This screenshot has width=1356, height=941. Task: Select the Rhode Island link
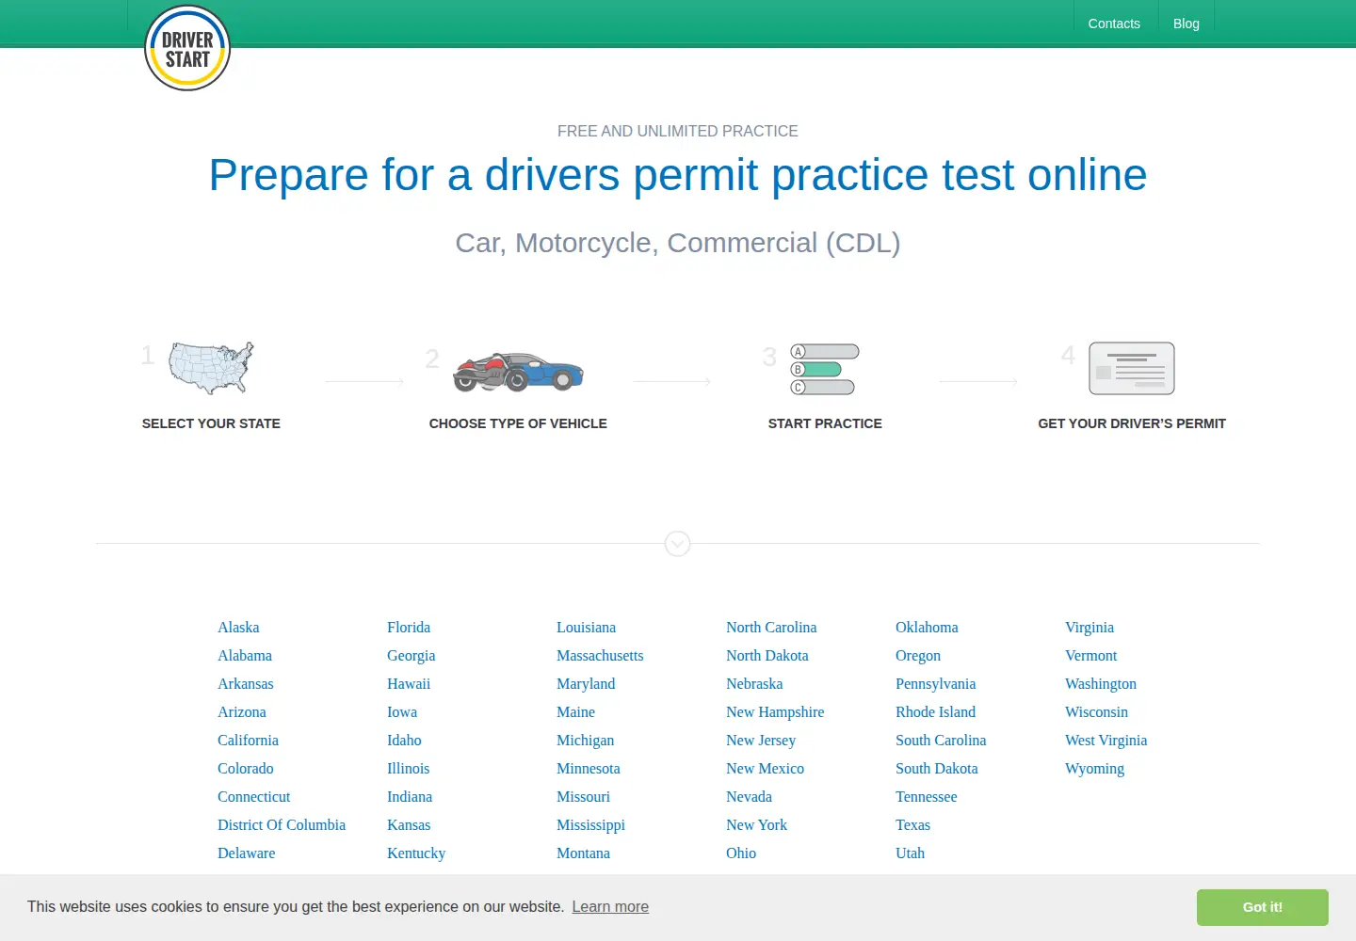click(x=935, y=712)
